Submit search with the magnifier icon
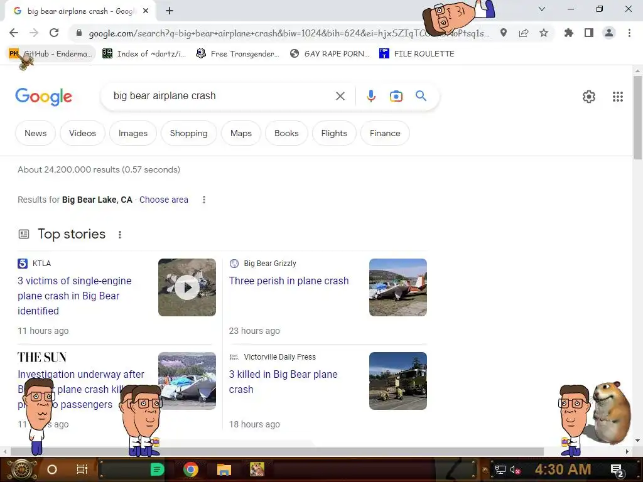Viewport: 643px width, 482px height. click(421, 96)
